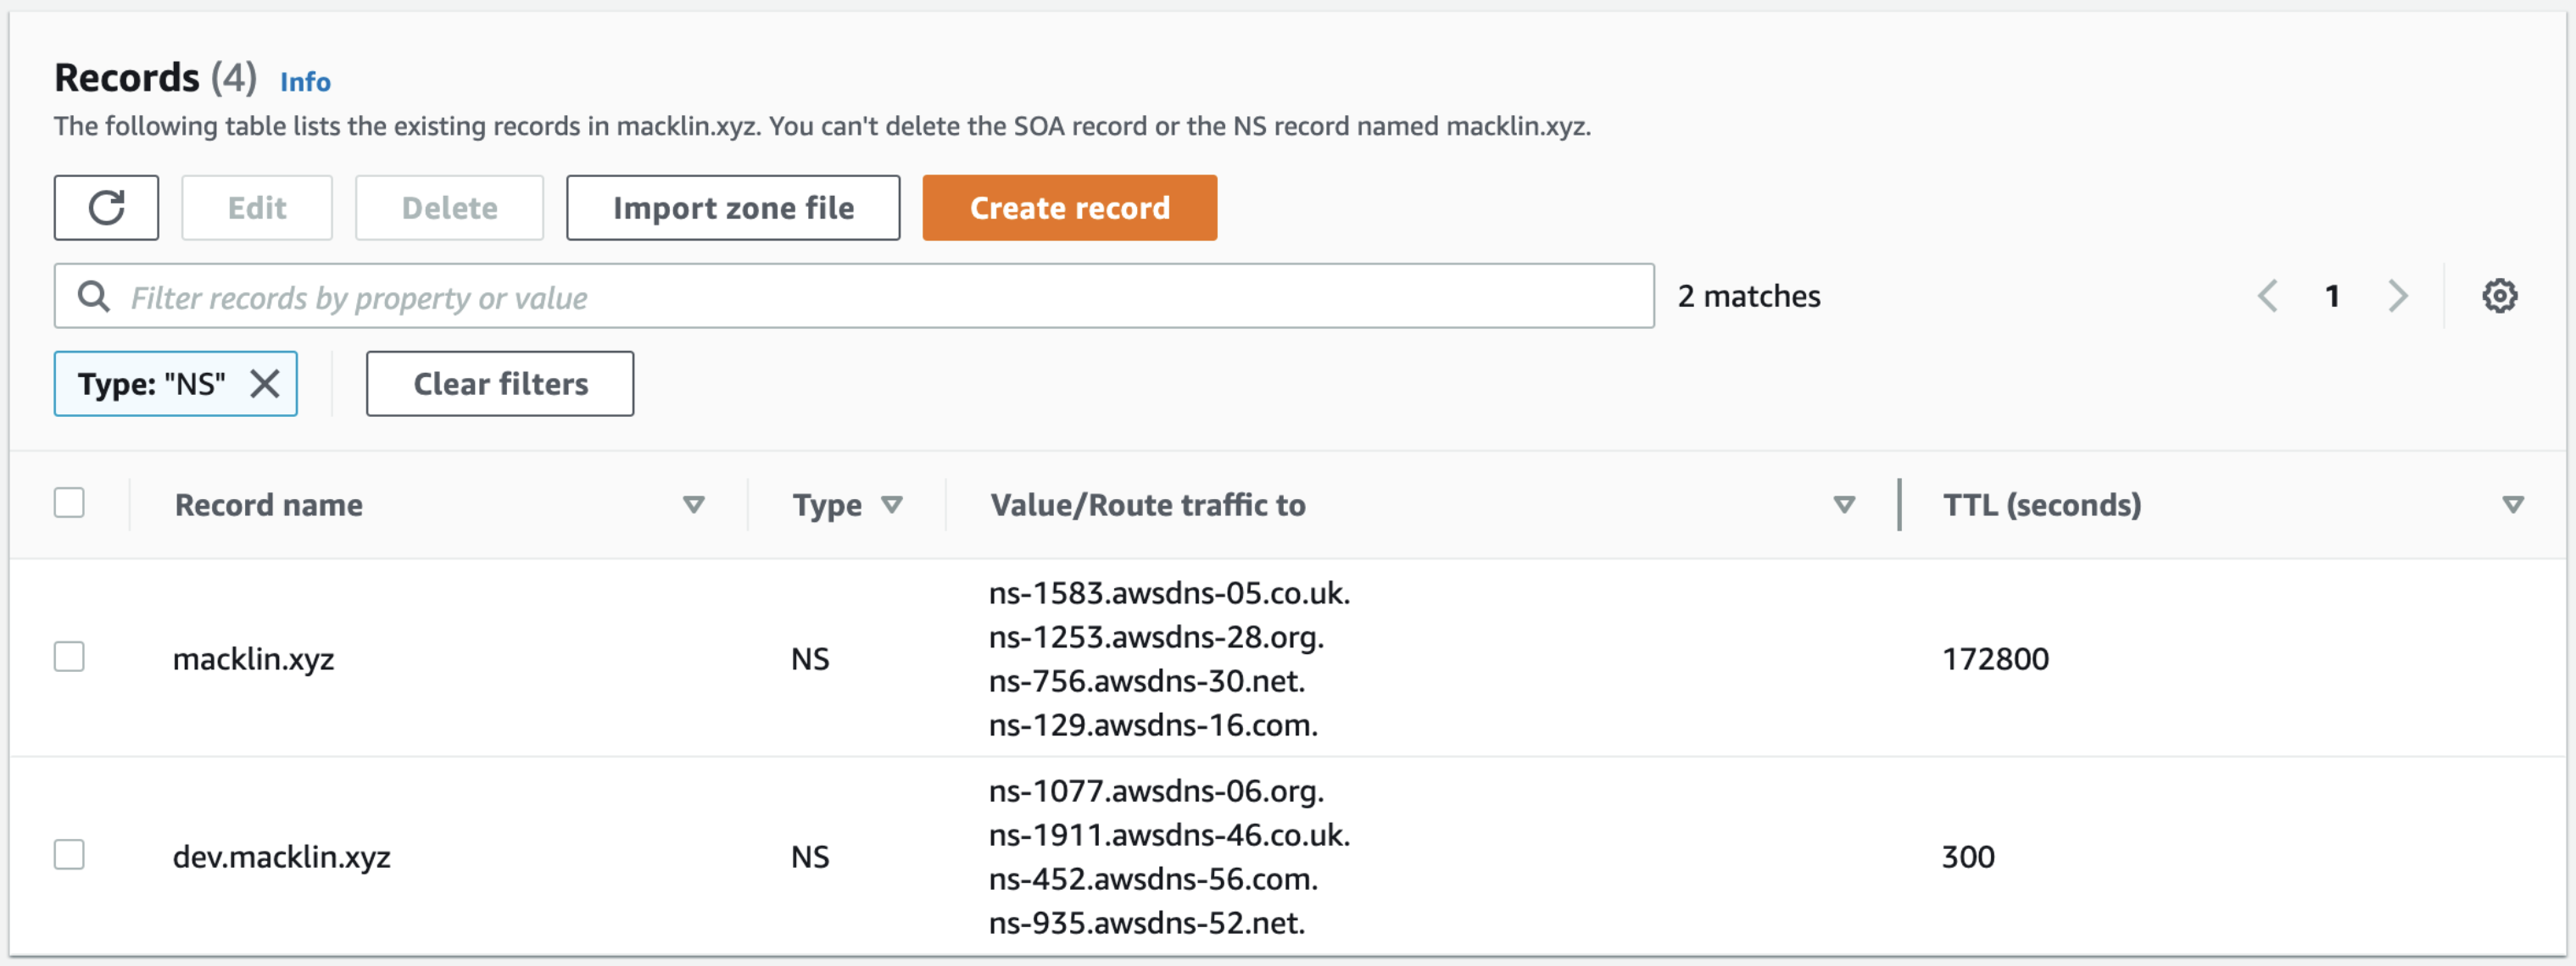Sort by the Type column arrow

pos(892,504)
